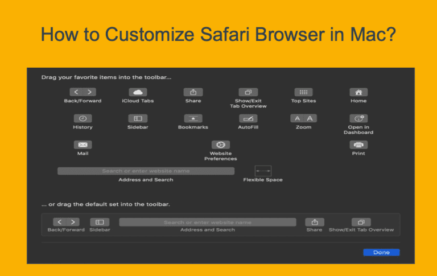Image resolution: width=437 pixels, height=276 pixels.
Task: Select the Website Preferences gear icon
Action: click(x=221, y=145)
